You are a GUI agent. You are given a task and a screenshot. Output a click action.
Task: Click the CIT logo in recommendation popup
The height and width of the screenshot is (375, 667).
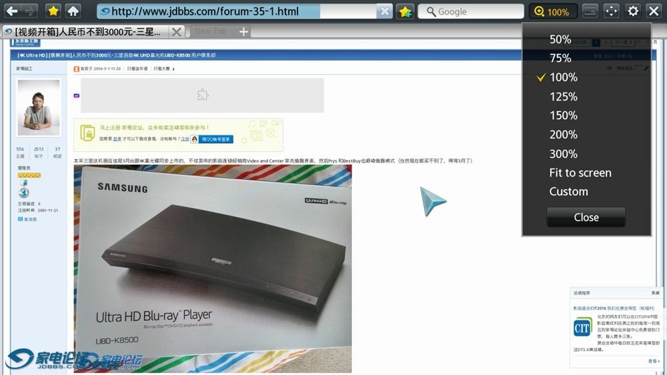tap(582, 328)
